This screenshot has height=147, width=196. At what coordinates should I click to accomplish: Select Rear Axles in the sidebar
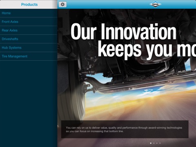point(29,30)
